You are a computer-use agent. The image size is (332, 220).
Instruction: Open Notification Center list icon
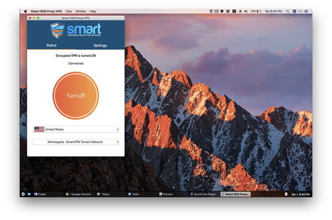tap(306, 11)
